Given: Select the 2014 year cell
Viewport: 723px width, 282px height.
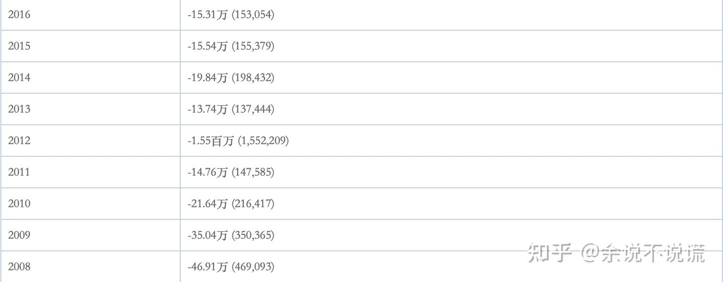Looking at the screenshot, I should [x=19, y=78].
